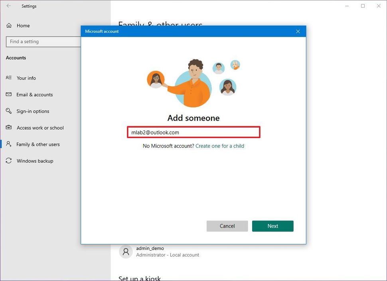
Task: Minimize the Settings window
Action: [347, 6]
